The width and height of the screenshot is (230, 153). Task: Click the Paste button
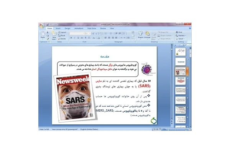43,35
